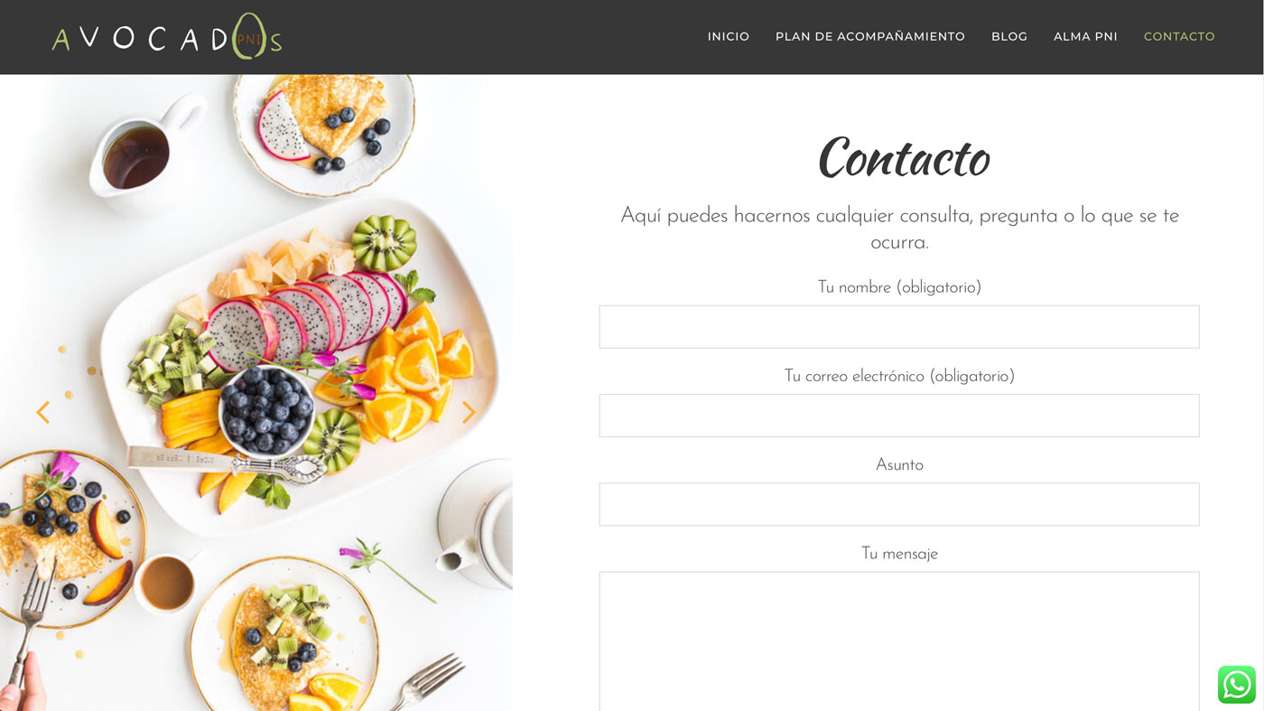Go to the Blog page
Screen dimensions: 1264x711
(x=1009, y=37)
